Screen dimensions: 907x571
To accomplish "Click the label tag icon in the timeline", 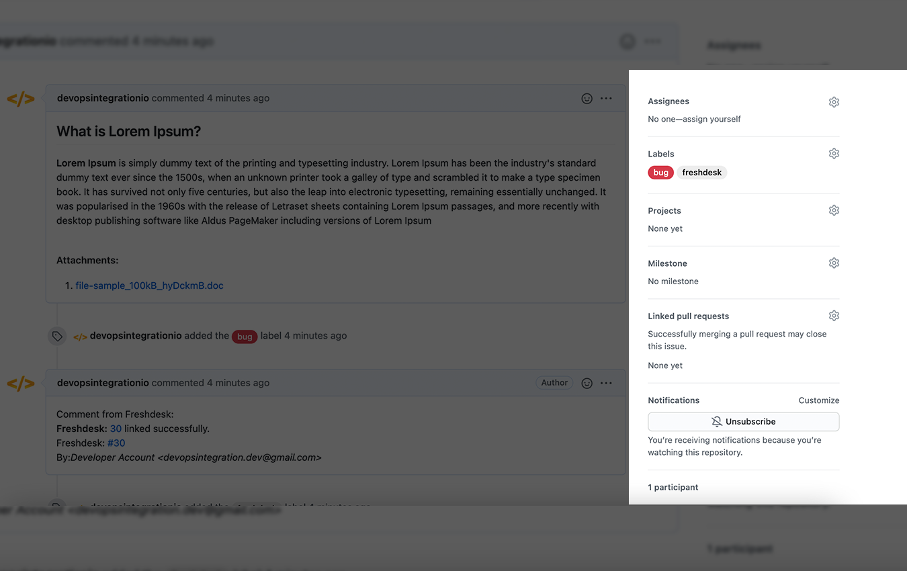I will pos(57,336).
